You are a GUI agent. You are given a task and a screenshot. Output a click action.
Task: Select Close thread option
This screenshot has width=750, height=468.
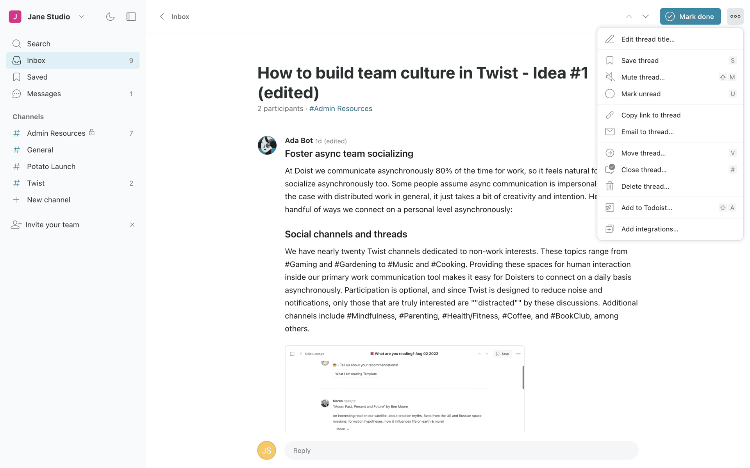tap(670, 170)
